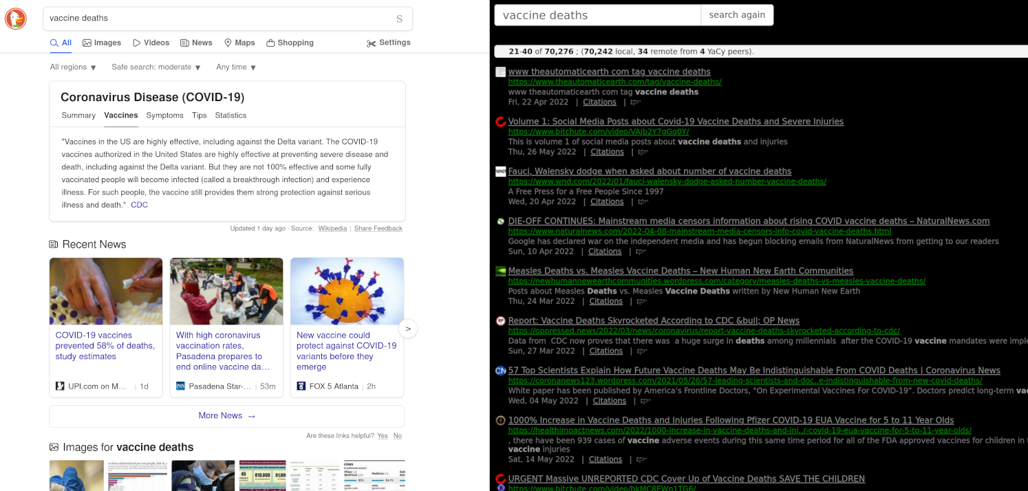The height and width of the screenshot is (491, 1028).
Task: Click the NaturalNews favicon beside DIE-OFF CONTINUES
Action: (501, 221)
